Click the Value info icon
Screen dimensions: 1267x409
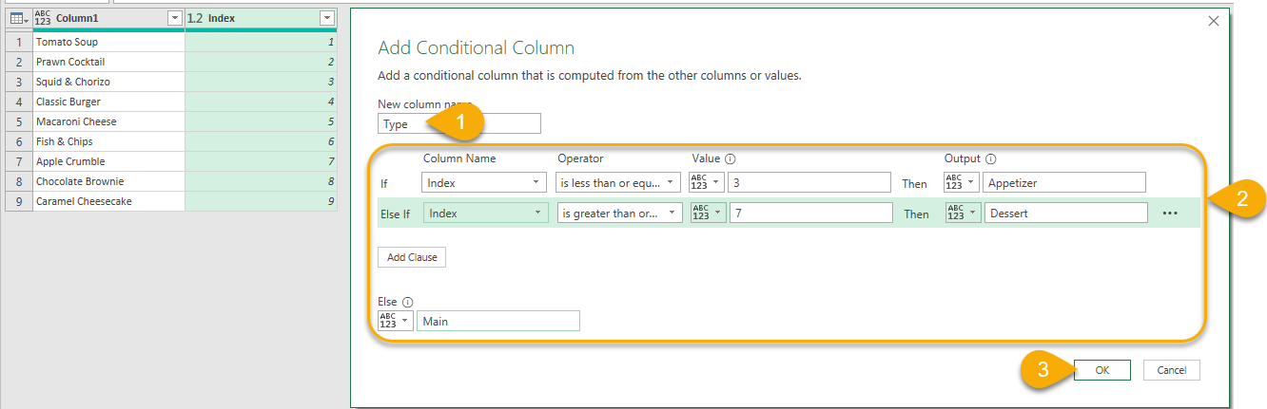point(730,159)
